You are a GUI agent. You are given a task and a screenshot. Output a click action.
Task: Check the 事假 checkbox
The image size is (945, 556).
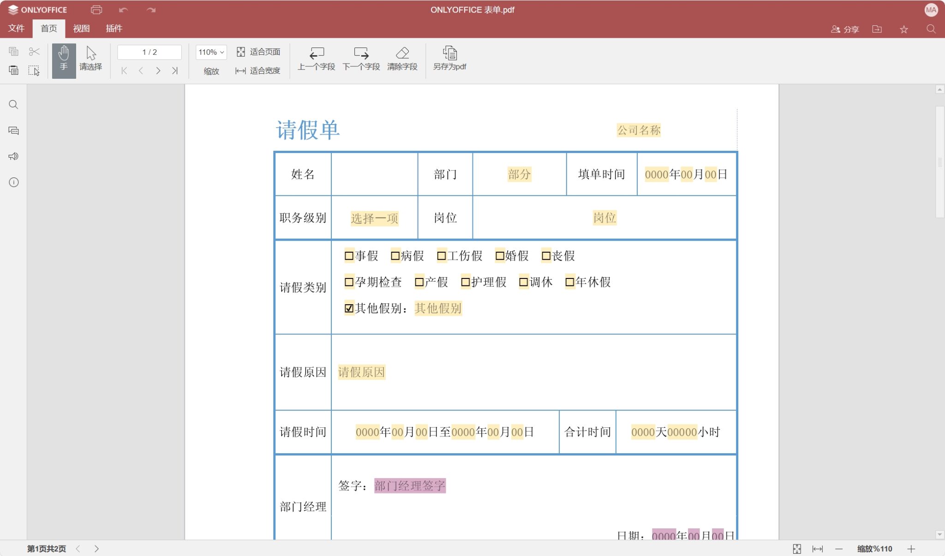click(349, 255)
